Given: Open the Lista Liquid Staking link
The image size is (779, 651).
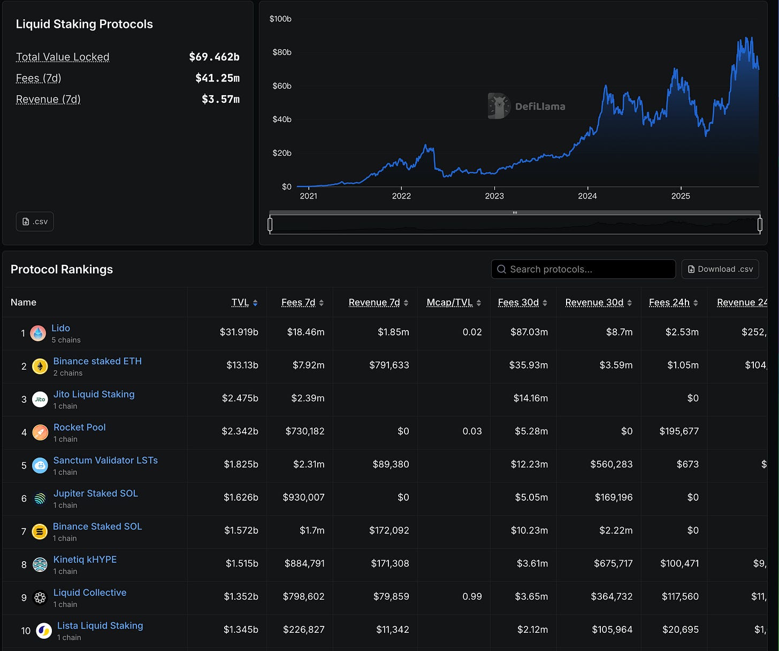Looking at the screenshot, I should click(100, 626).
